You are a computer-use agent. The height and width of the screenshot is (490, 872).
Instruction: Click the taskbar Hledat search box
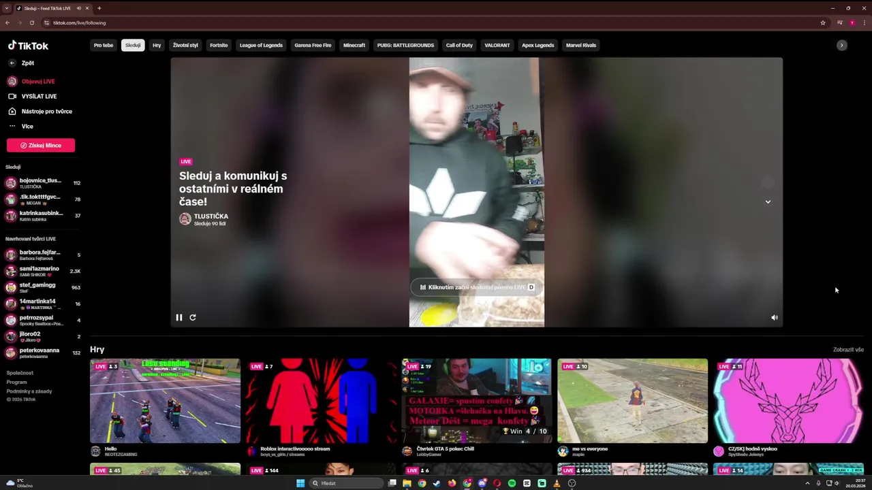347,483
